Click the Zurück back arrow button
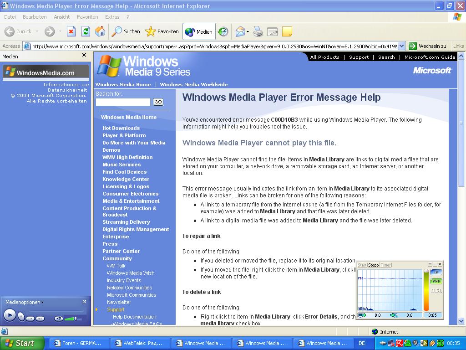Image resolution: width=466 pixels, height=350 pixels. 18,31
